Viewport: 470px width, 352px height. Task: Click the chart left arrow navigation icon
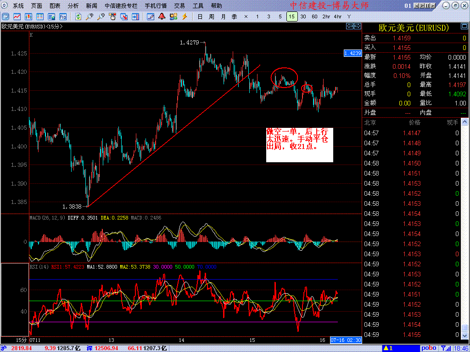click(x=349, y=26)
